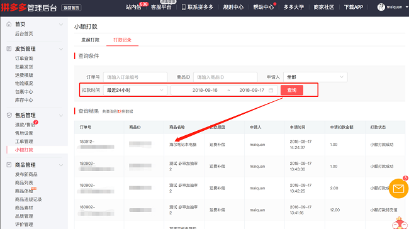The height and width of the screenshot is (229, 409).
Task: Open 商品素材 in the sidebar
Action: tap(24, 208)
